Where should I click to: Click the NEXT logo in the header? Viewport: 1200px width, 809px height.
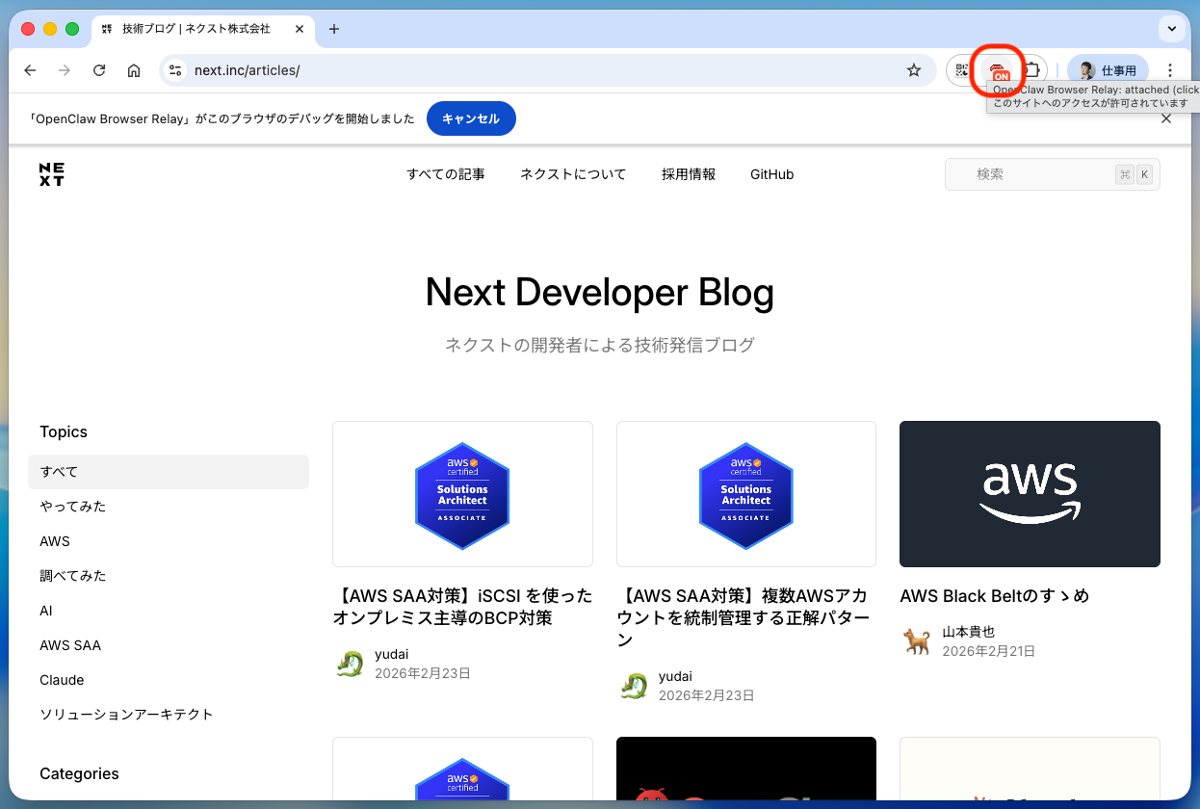pyautogui.click(x=52, y=174)
